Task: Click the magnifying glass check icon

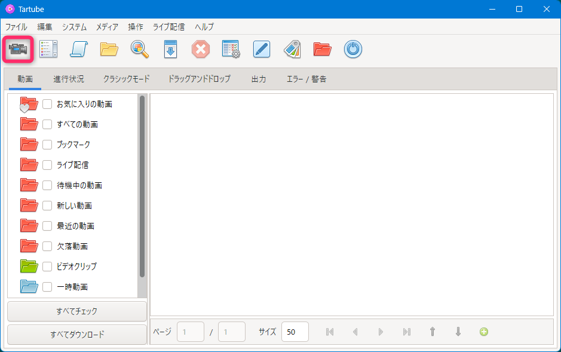Action: (140, 49)
